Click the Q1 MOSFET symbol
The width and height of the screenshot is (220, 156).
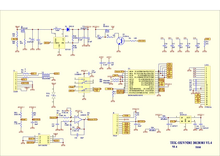[22, 30]
